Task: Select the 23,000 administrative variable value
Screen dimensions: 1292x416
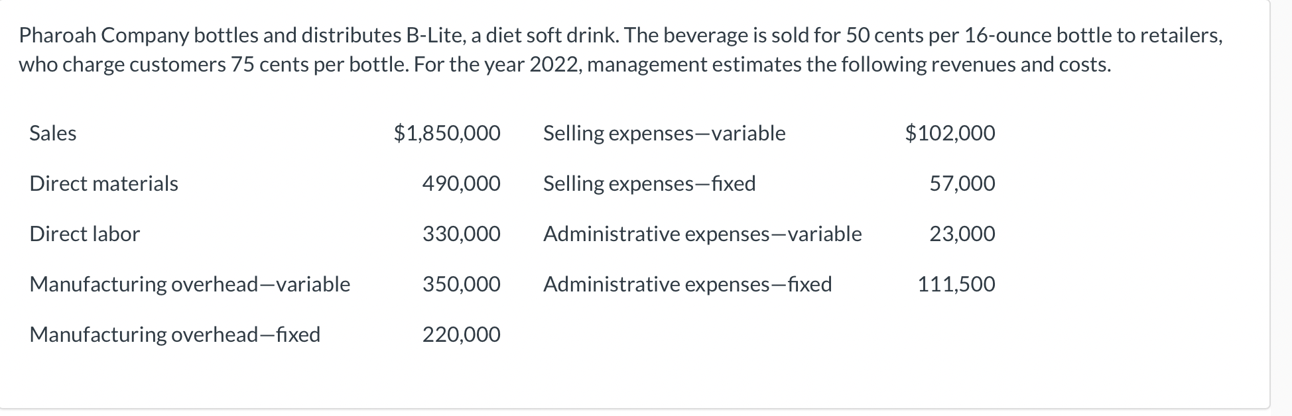Action: [x=962, y=234]
